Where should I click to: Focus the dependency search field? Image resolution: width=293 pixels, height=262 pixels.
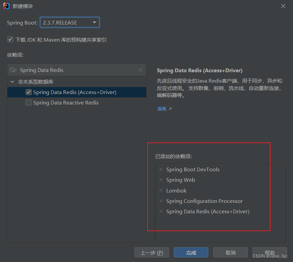pos(77,70)
